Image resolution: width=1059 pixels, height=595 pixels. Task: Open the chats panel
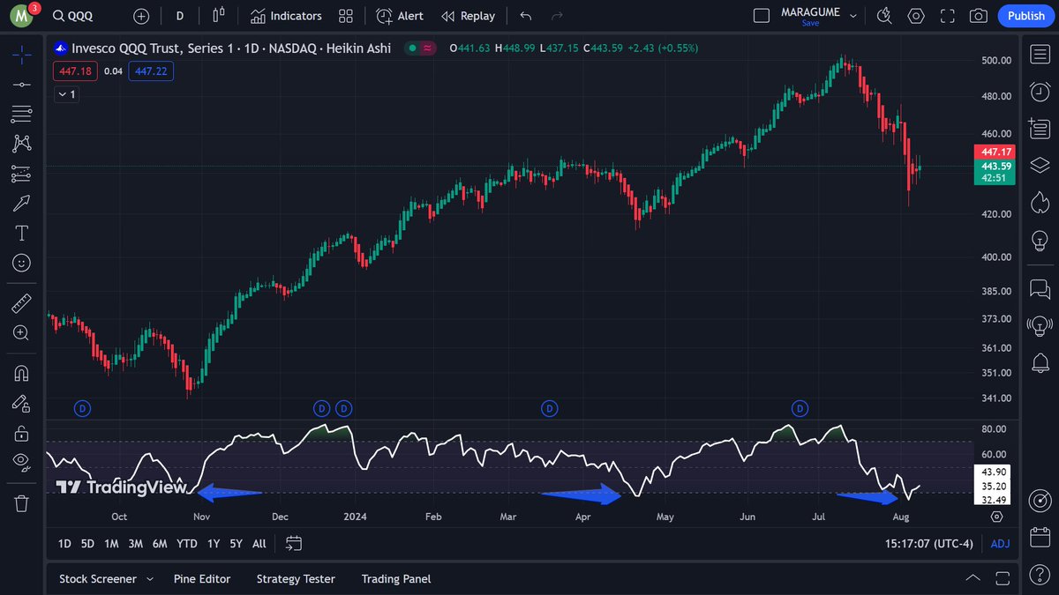pyautogui.click(x=1040, y=288)
